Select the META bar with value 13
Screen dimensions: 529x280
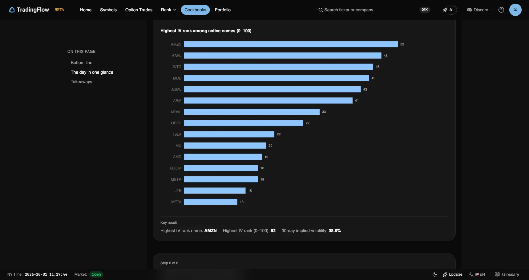click(211, 202)
